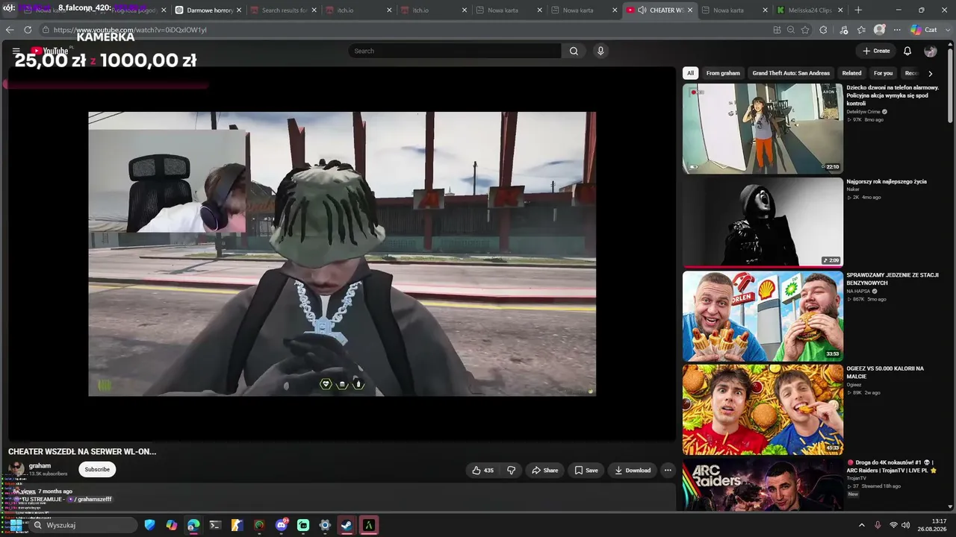Click the YouTube search magnifier button

coord(574,51)
